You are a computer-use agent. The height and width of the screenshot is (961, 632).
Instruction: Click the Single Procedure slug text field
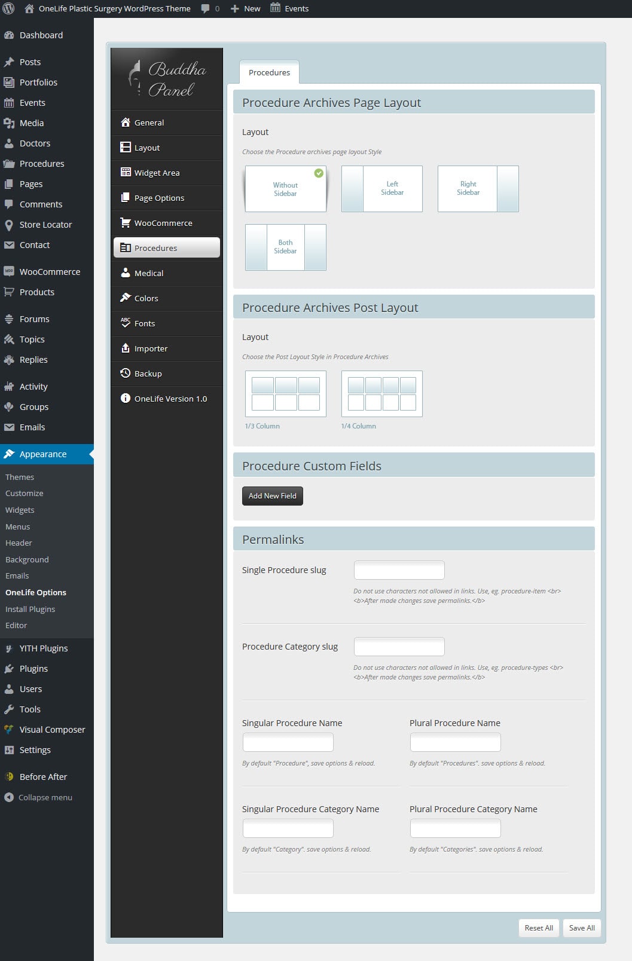point(399,570)
